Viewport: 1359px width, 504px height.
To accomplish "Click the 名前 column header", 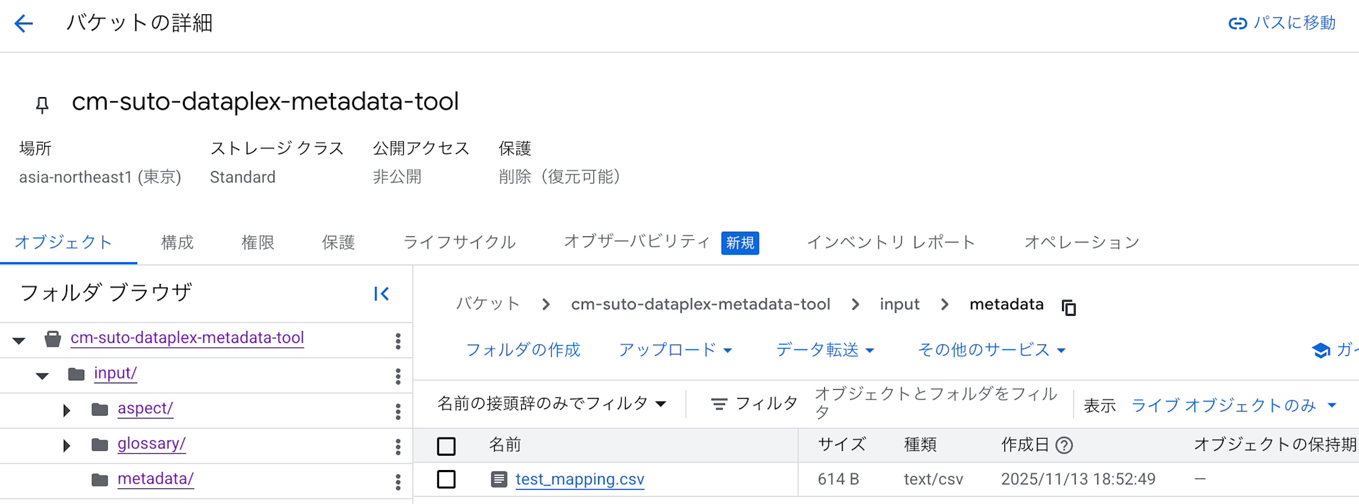I will 505,445.
